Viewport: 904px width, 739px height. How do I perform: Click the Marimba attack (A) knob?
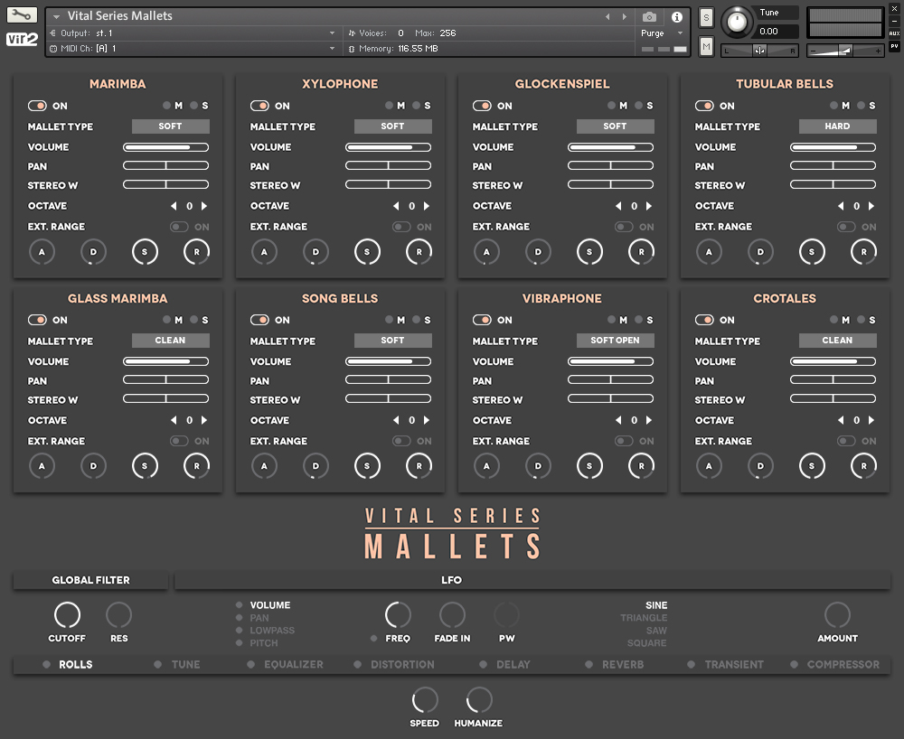click(x=42, y=252)
